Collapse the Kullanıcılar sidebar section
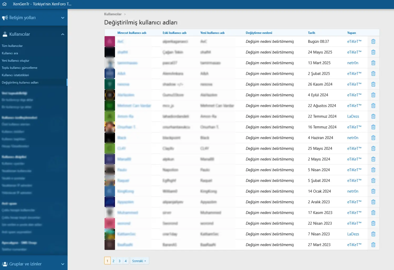The image size is (394, 270). [x=63, y=34]
